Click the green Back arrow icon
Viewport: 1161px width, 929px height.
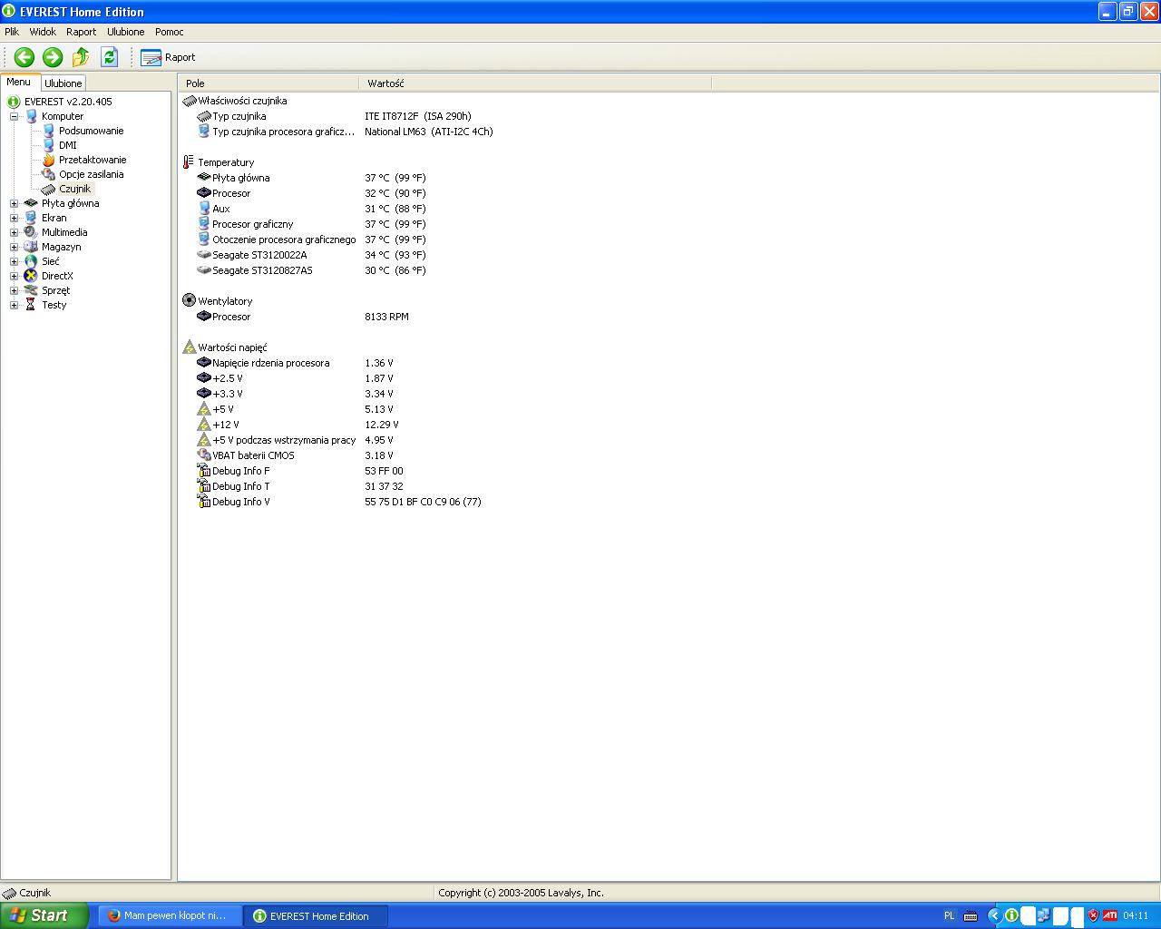[x=24, y=57]
